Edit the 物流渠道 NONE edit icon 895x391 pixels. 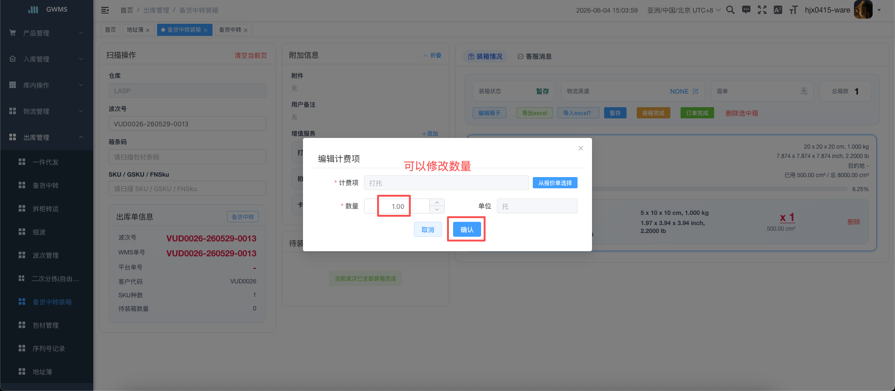coord(695,91)
